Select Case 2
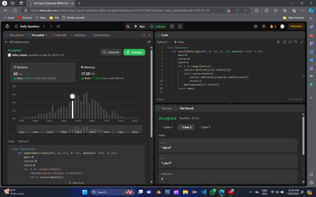This screenshot has height=197, width=316. point(186,127)
